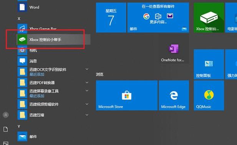
Task: Open the 邮件 mail live tile
Action: tap(158, 18)
